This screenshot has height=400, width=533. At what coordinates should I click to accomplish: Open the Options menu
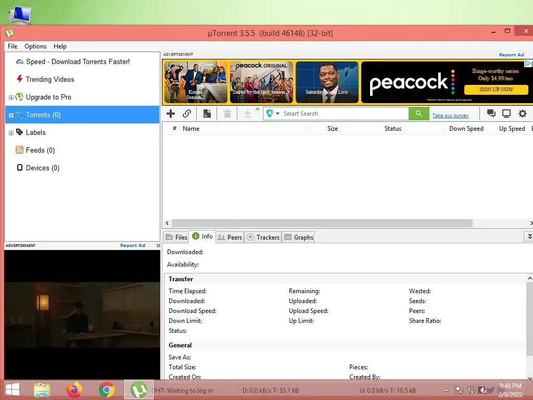pyautogui.click(x=35, y=46)
